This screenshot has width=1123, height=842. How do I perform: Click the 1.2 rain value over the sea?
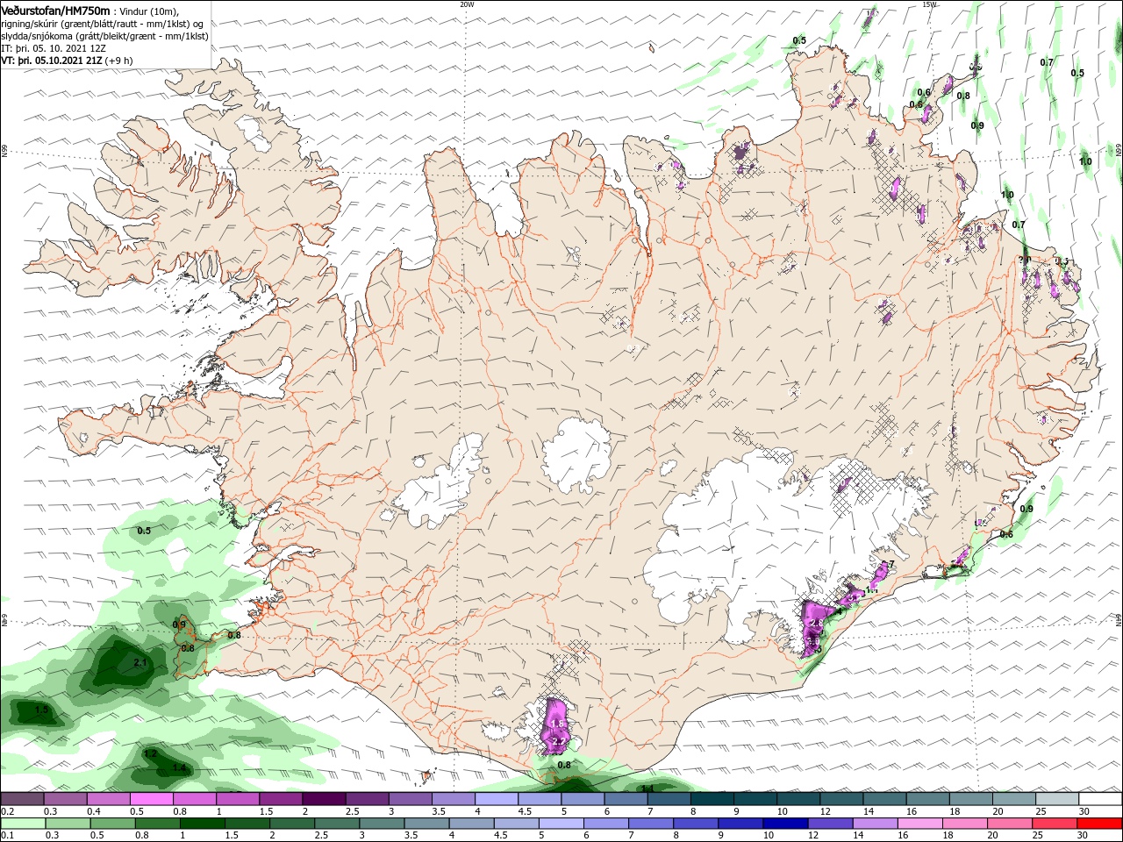[x=150, y=753]
